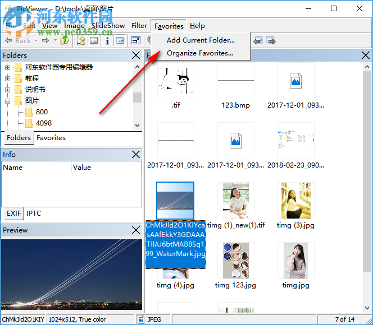Click the Name column header
373x325 pixels.
37,168
